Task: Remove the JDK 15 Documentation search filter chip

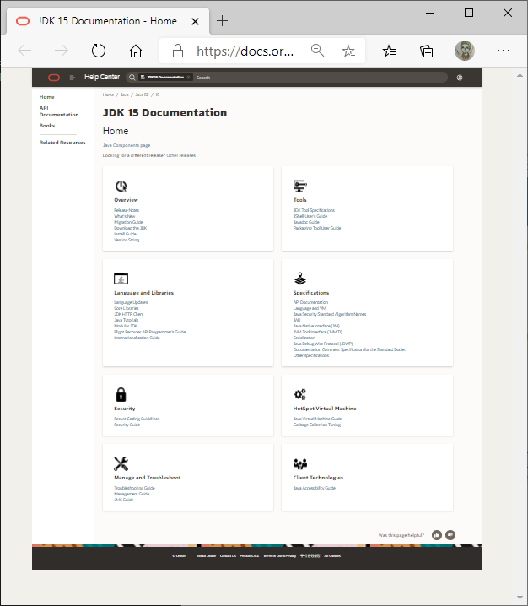Action: pyautogui.click(x=188, y=78)
